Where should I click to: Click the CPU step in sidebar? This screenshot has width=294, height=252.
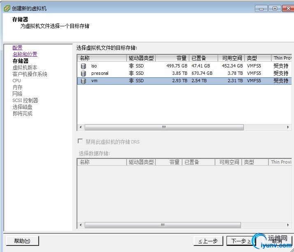coord(16,81)
